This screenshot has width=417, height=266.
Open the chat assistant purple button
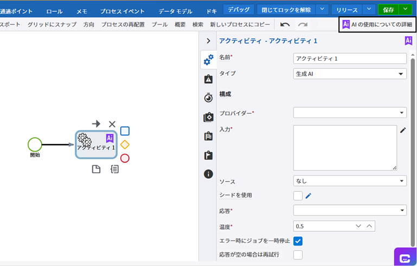click(x=405, y=257)
